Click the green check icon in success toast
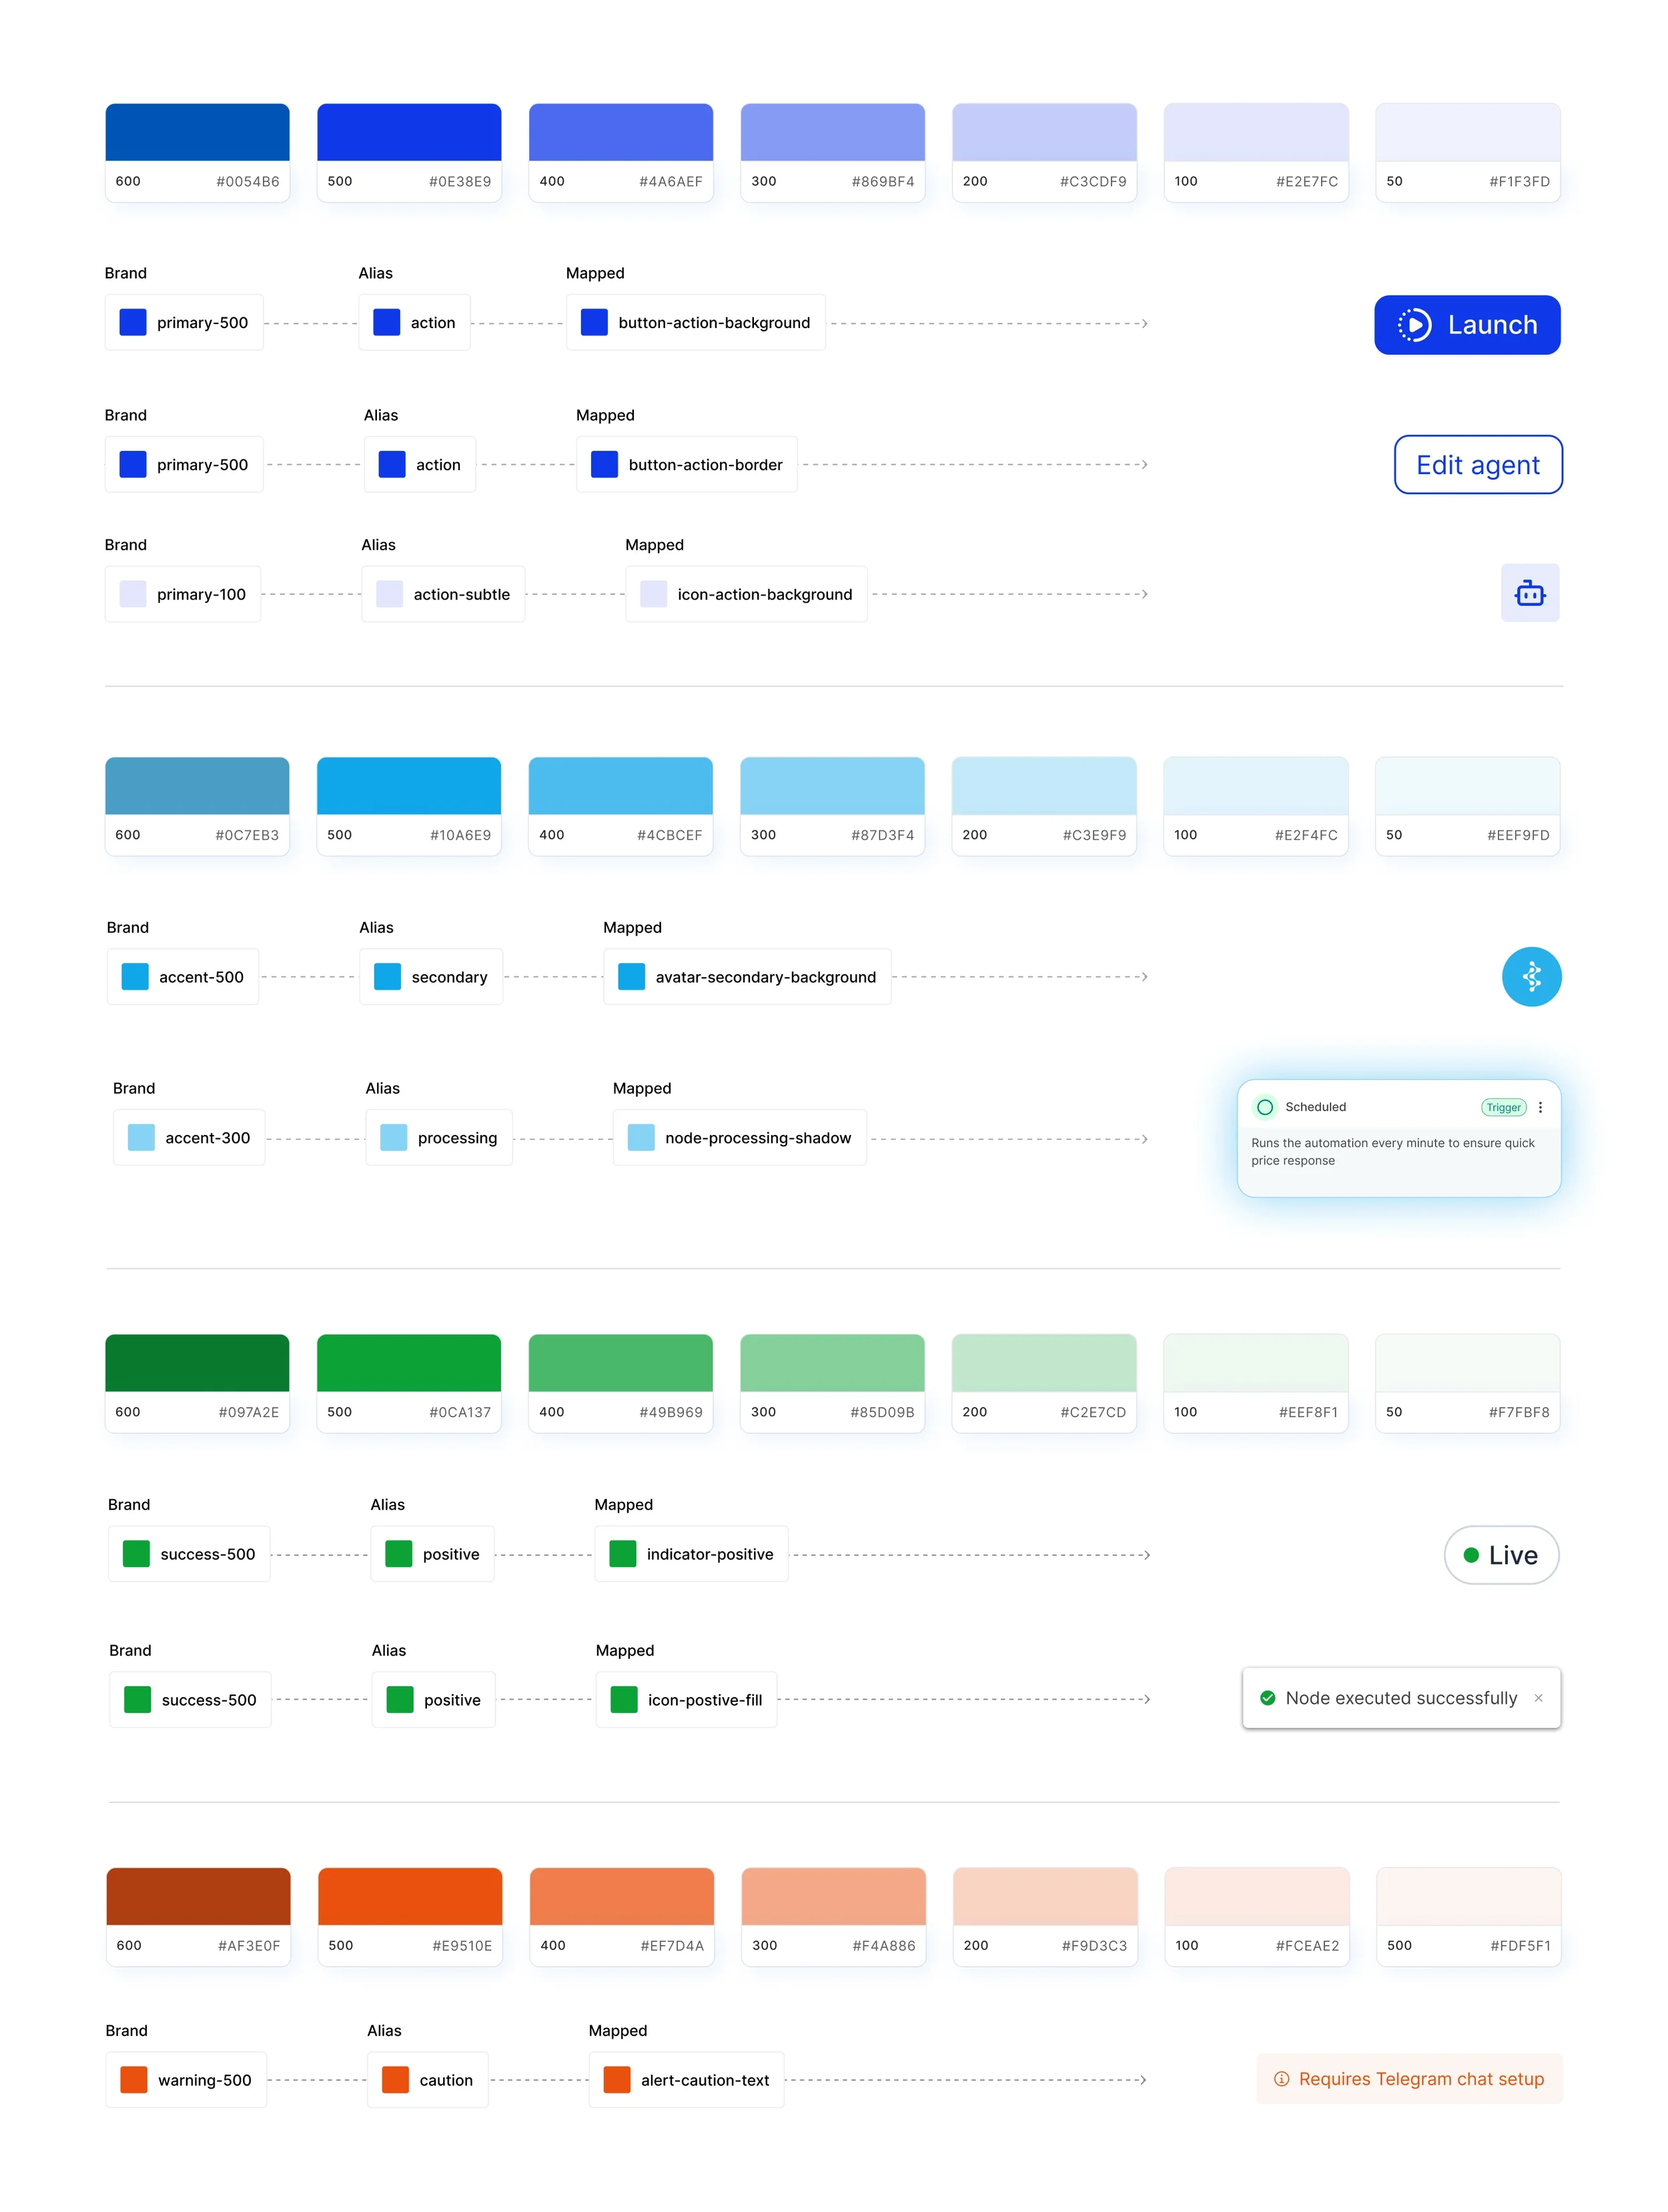 (x=1267, y=1698)
